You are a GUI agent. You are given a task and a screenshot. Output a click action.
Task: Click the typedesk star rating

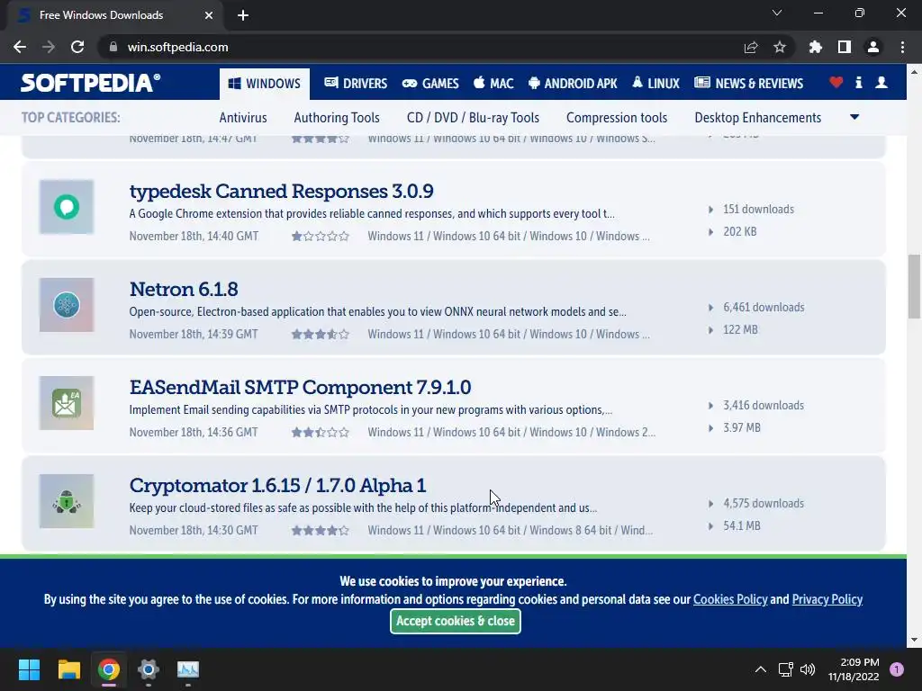click(x=321, y=237)
